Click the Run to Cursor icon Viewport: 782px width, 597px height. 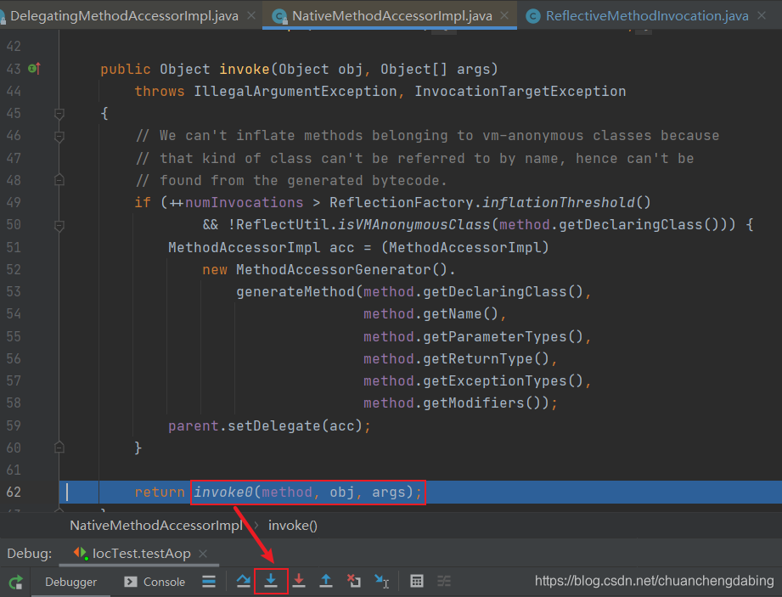coord(381,581)
